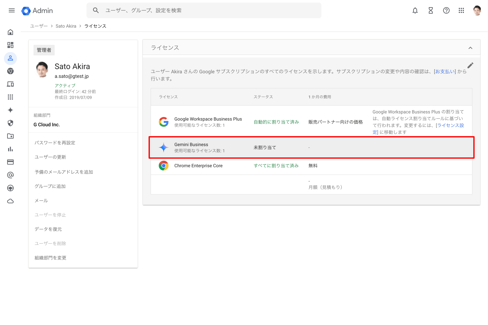
Task: Click the Sato Akira profile photo
Action: click(x=42, y=69)
